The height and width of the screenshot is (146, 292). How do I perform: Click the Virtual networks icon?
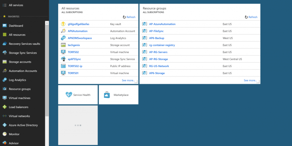click(x=5, y=116)
